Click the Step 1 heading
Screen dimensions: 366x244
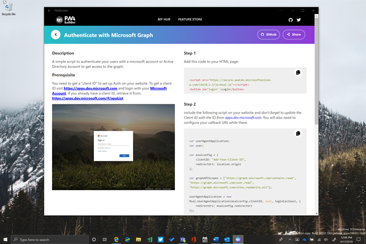(x=189, y=53)
